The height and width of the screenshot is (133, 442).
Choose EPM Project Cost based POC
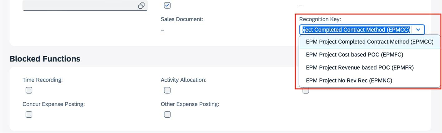[354, 55]
